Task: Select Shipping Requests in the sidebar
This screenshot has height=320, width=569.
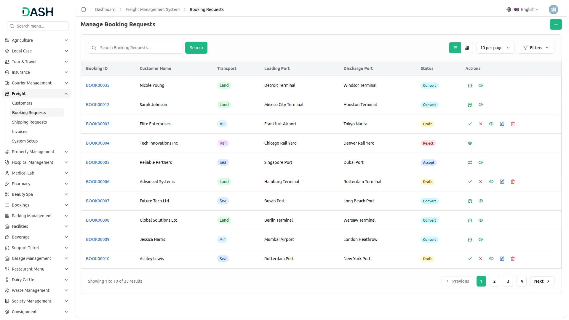Action: (x=29, y=122)
